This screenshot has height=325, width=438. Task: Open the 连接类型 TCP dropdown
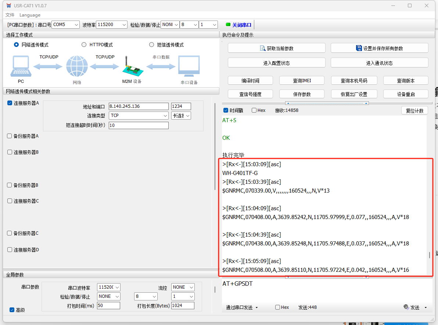pos(139,116)
